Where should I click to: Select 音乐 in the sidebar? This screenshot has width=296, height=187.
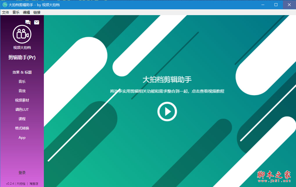point(22,81)
